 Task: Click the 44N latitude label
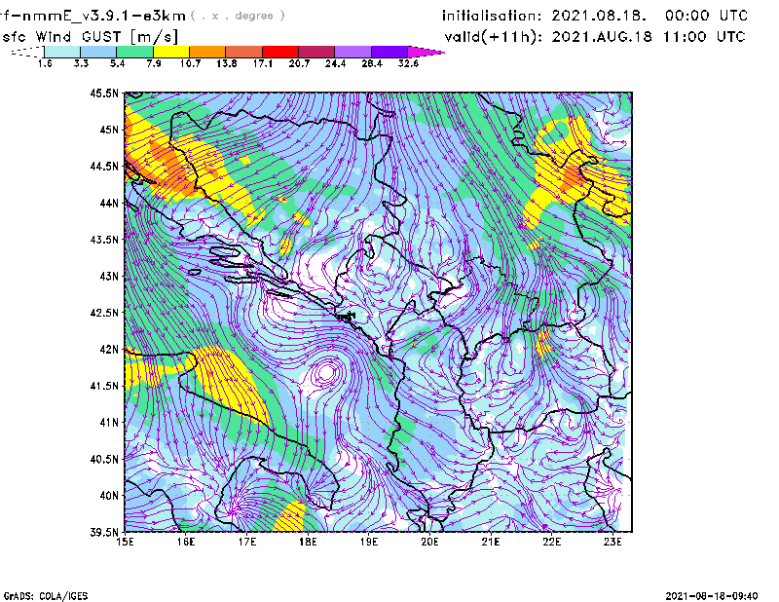tap(109, 203)
